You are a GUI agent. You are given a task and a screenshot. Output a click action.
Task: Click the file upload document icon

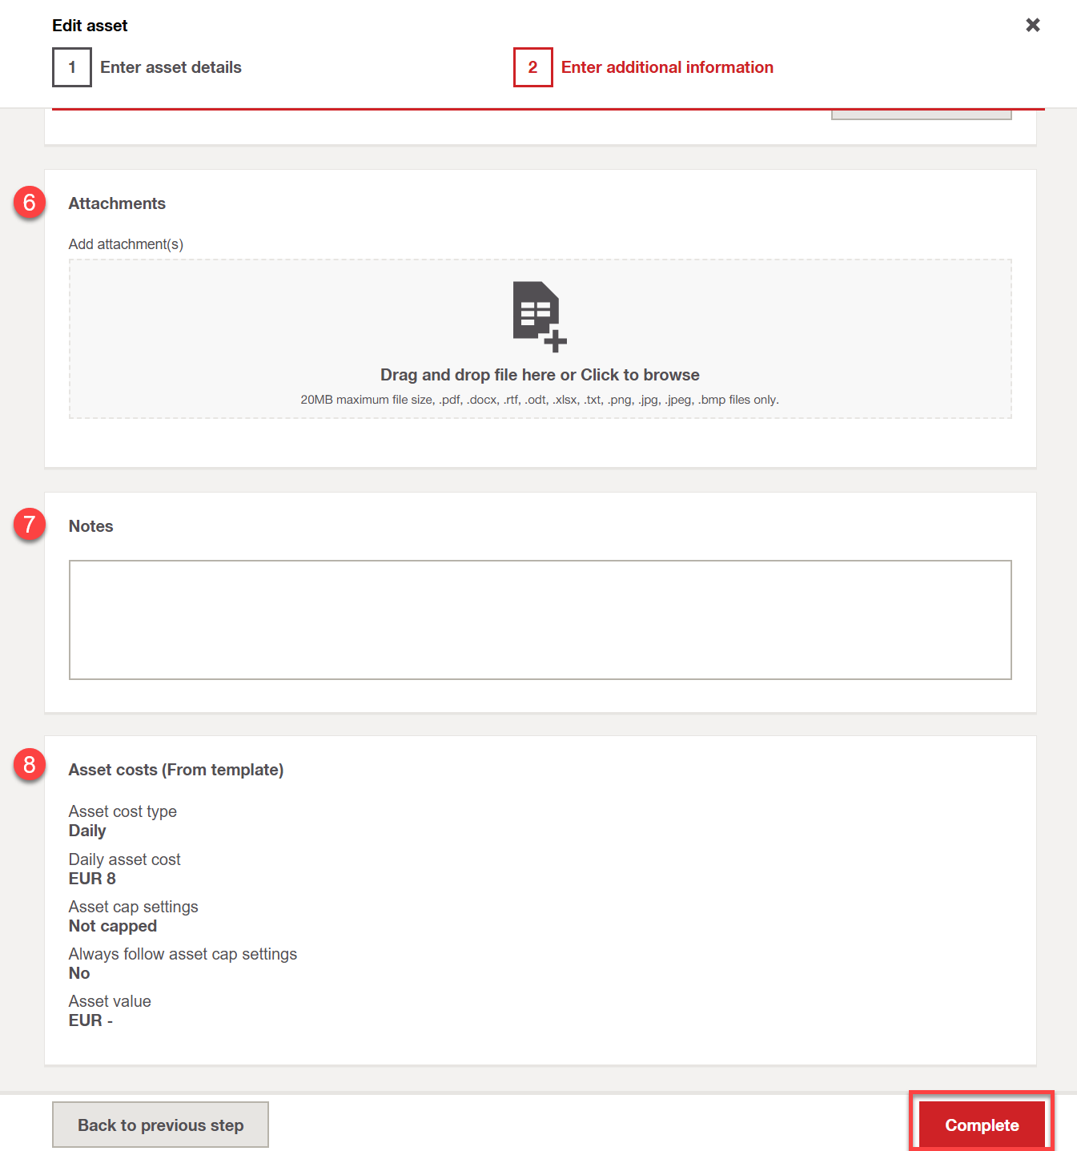pos(539,316)
